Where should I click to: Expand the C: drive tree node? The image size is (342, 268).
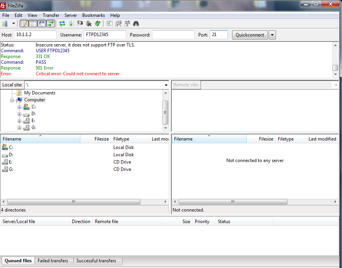pyautogui.click(x=20, y=107)
